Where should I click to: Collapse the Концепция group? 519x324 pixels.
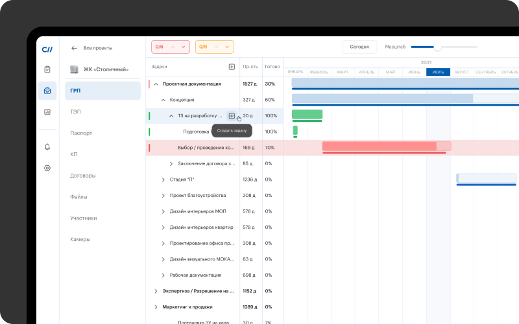tap(163, 100)
